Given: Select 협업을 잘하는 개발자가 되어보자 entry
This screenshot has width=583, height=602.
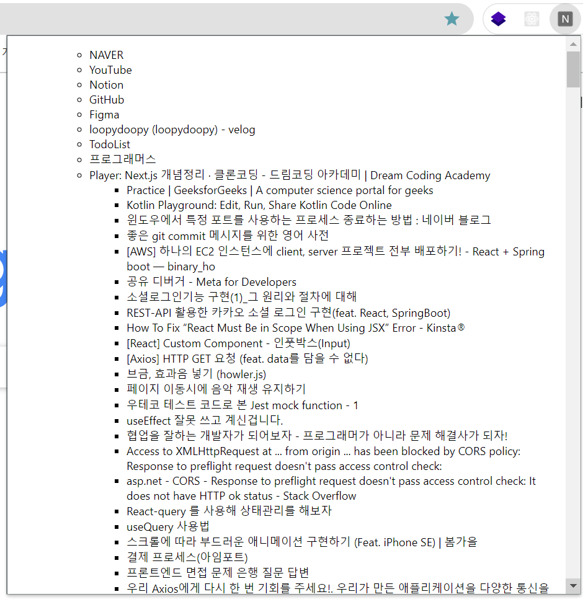Looking at the screenshot, I should [317, 436].
